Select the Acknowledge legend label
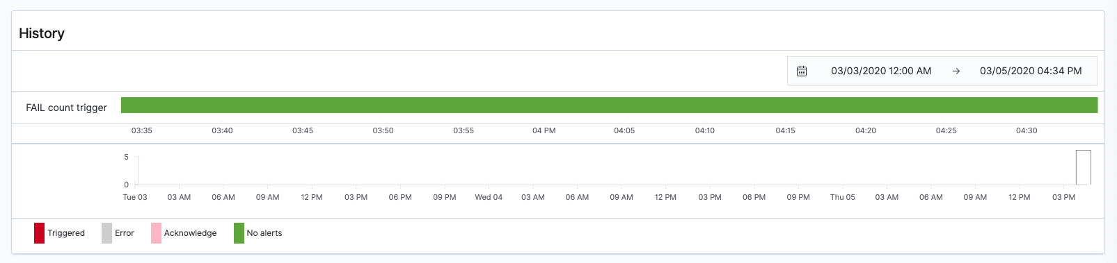This screenshot has height=263, width=1117. [190, 233]
